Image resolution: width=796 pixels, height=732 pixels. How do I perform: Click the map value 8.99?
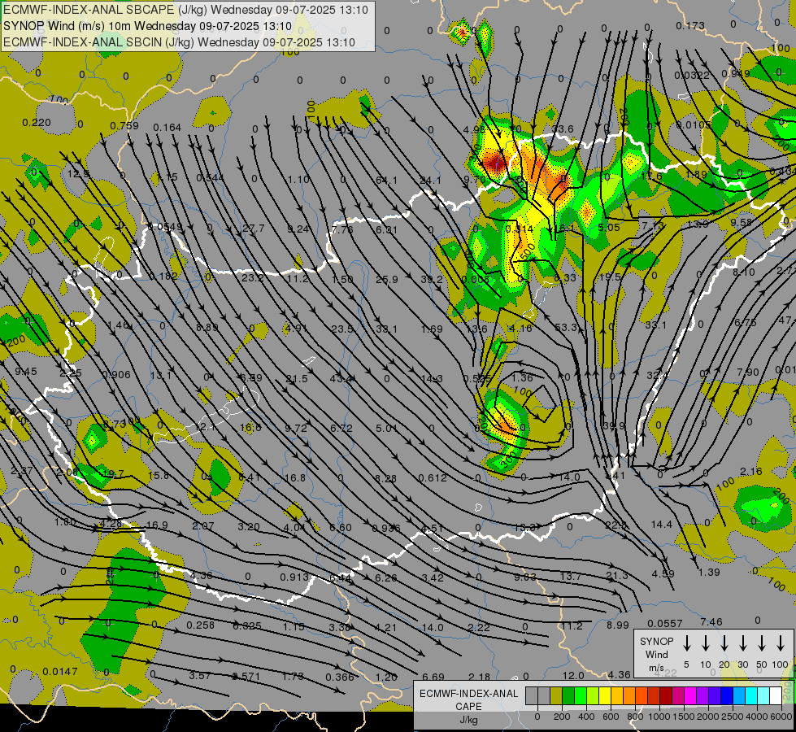pos(617,625)
